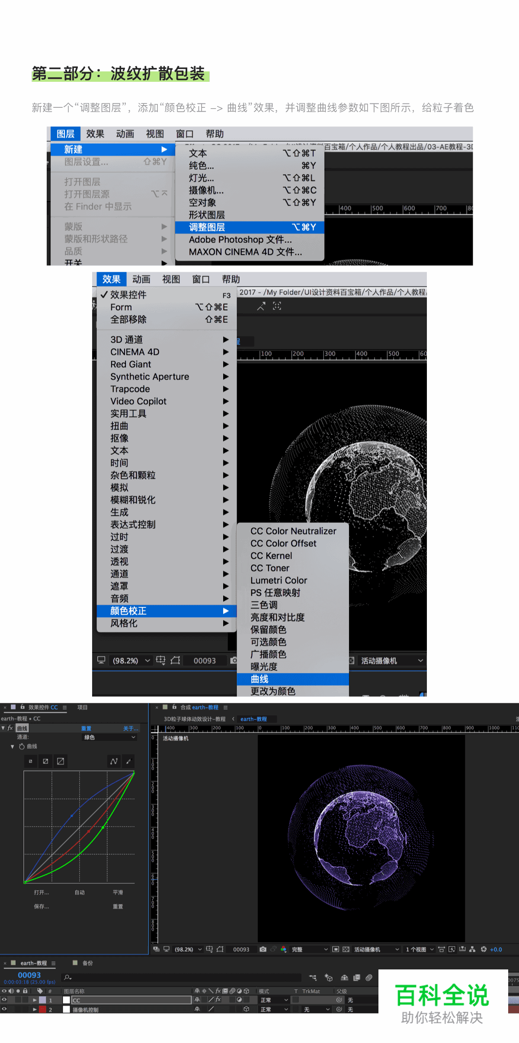Toggle shy switch on CC layer

click(x=197, y=1000)
